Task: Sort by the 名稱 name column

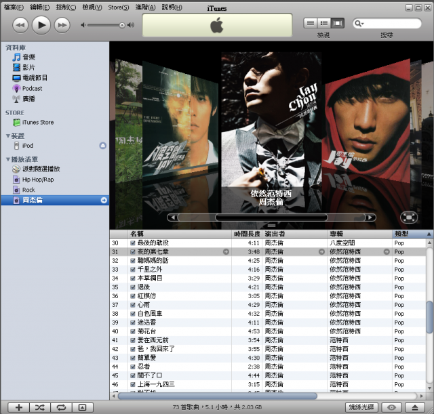Action: point(180,234)
